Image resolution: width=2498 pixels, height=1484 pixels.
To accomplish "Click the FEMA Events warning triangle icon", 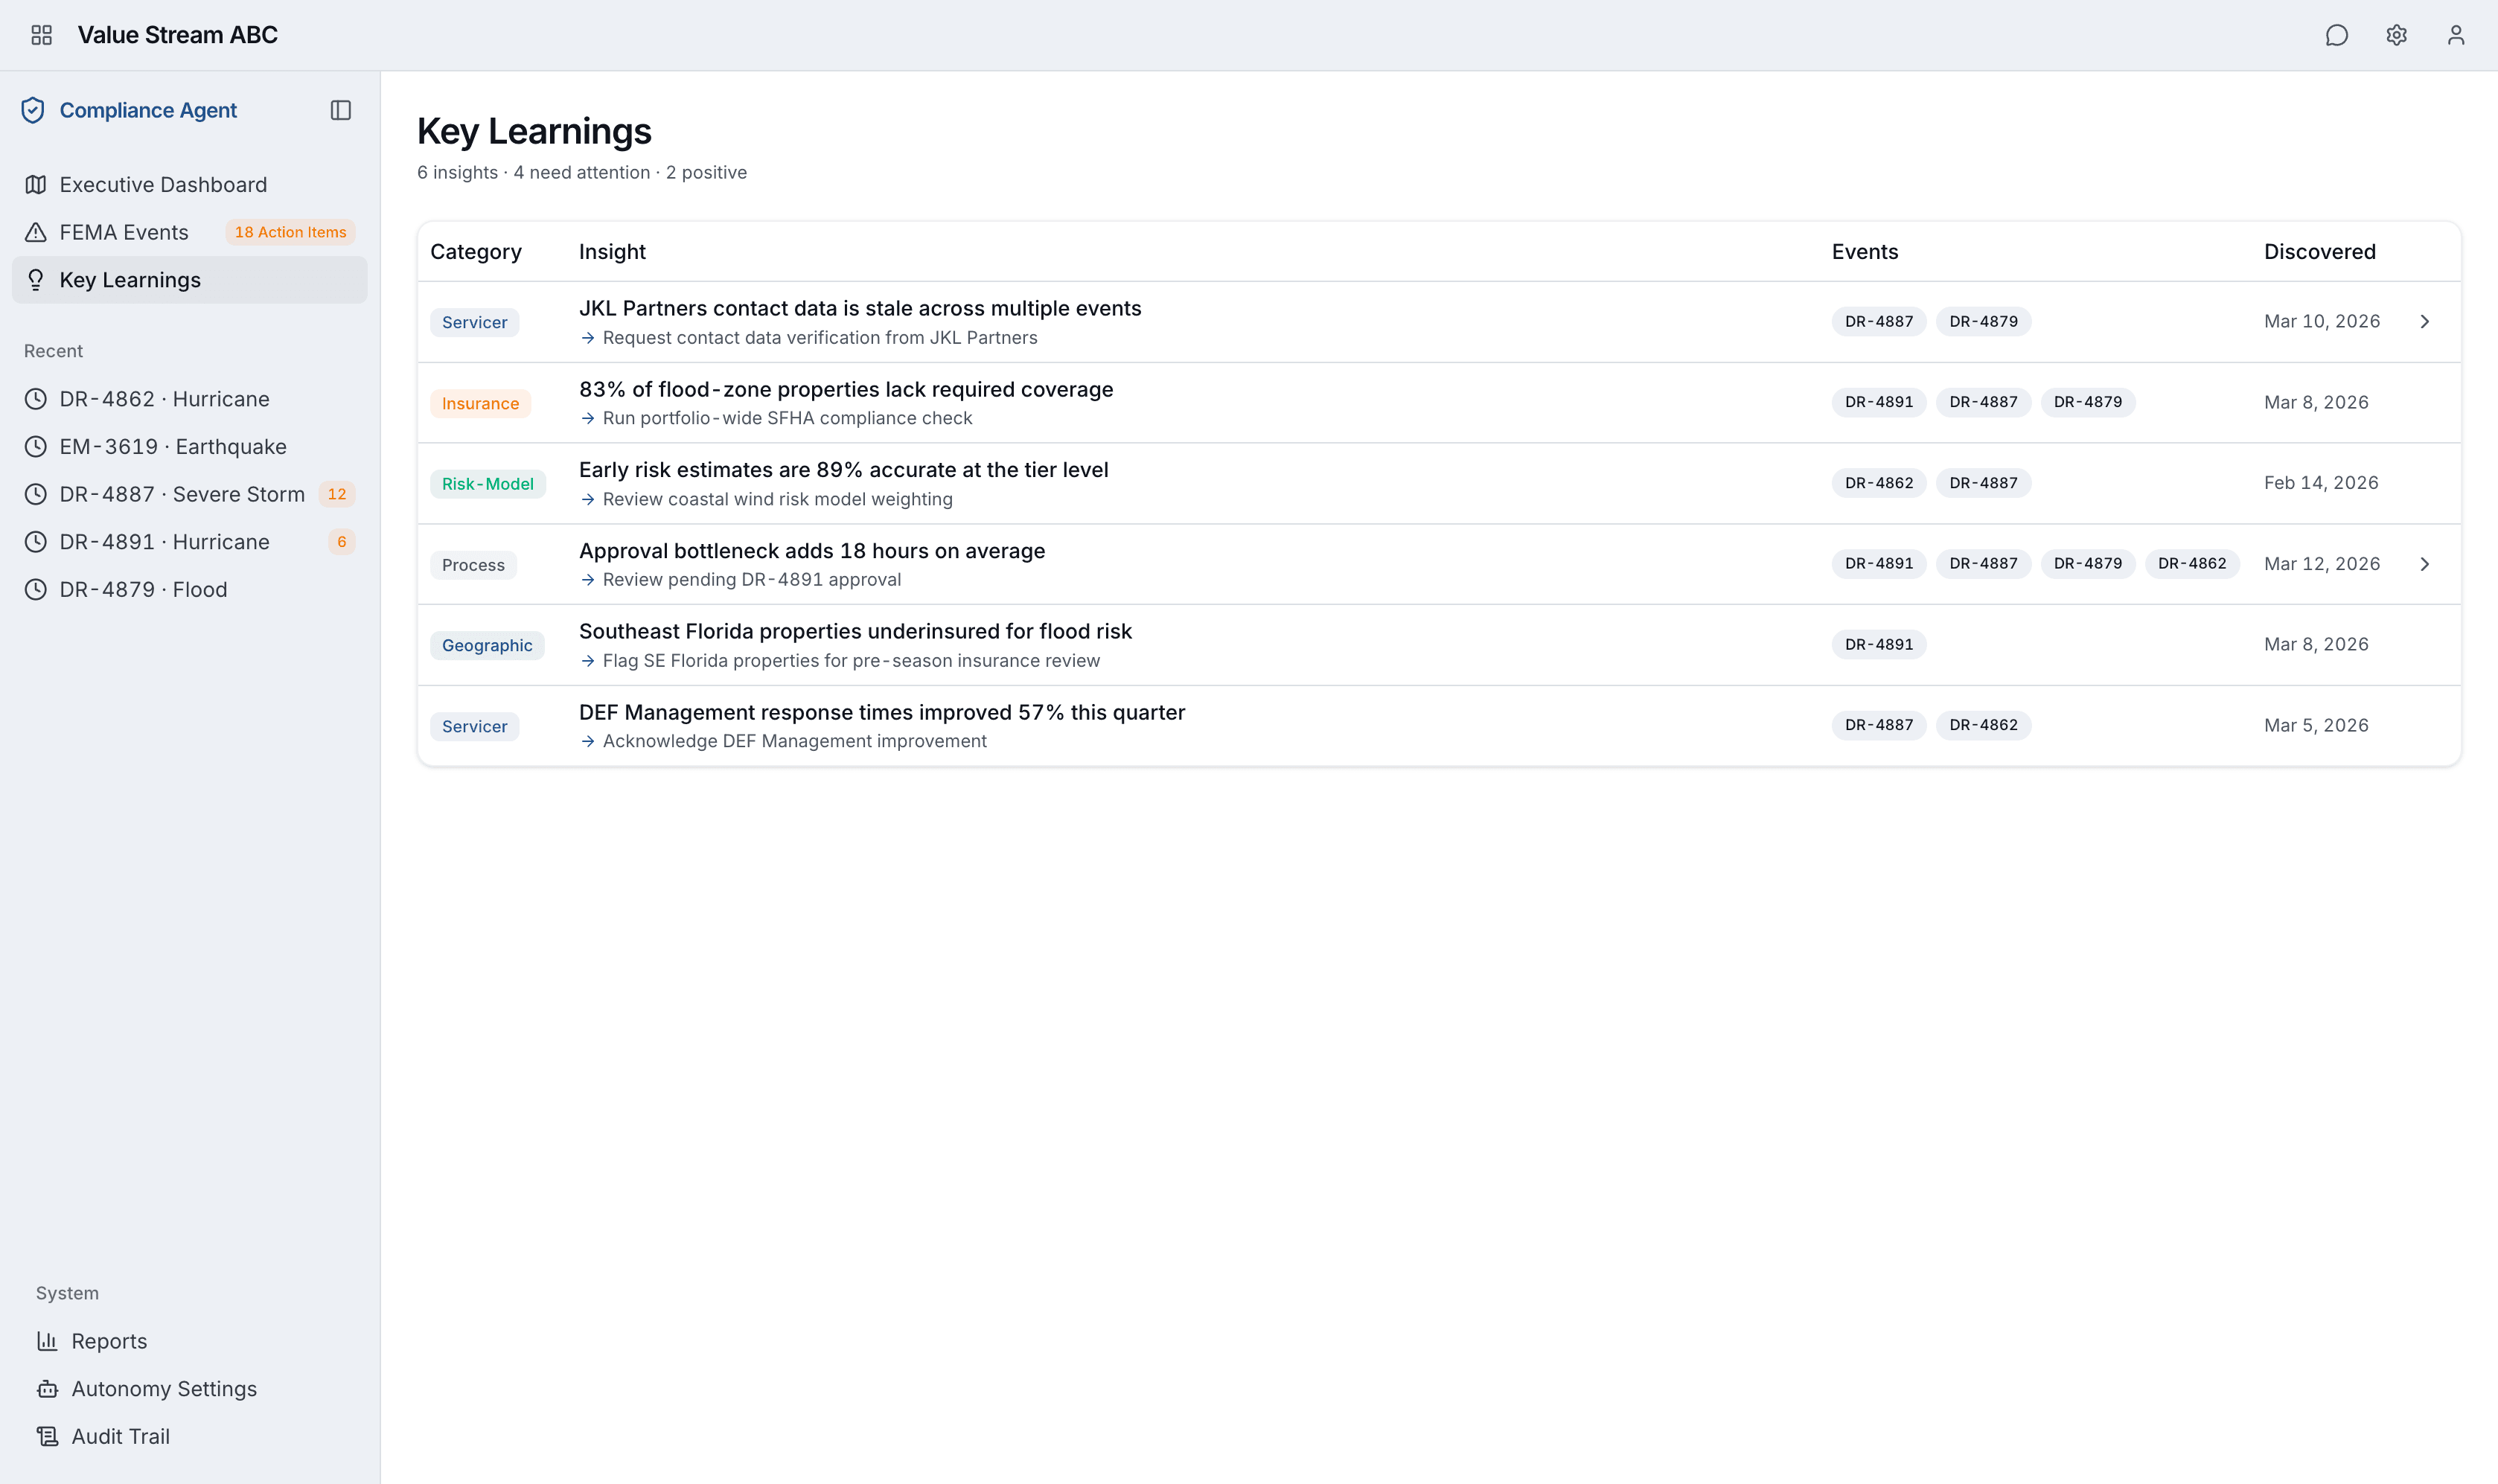I will coord(36,232).
